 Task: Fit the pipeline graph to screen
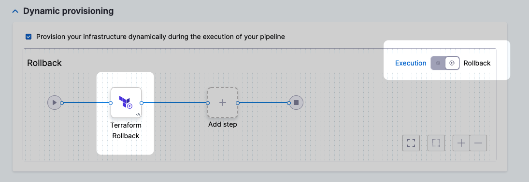pos(411,143)
